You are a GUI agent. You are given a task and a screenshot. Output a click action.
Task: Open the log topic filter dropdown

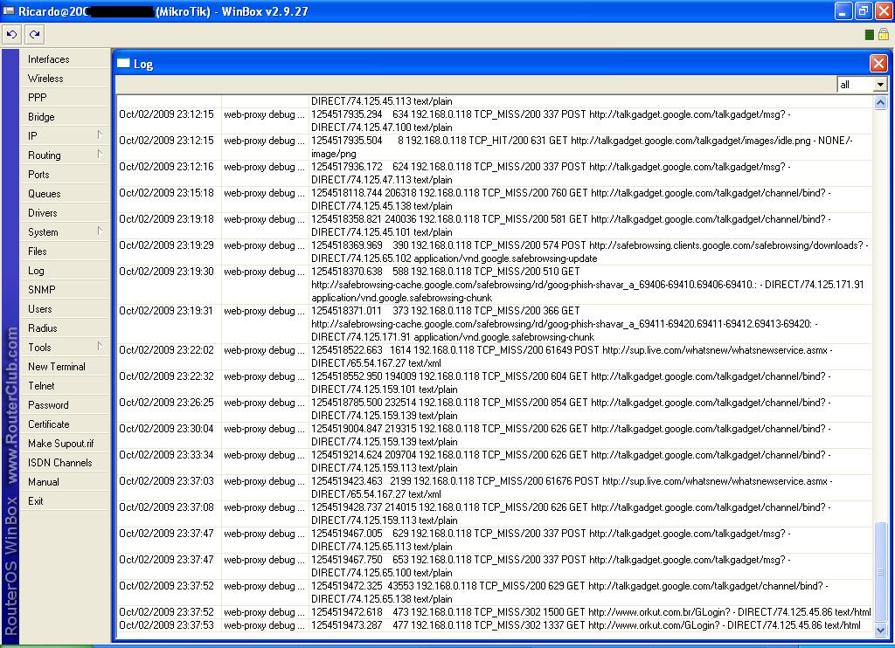click(880, 85)
